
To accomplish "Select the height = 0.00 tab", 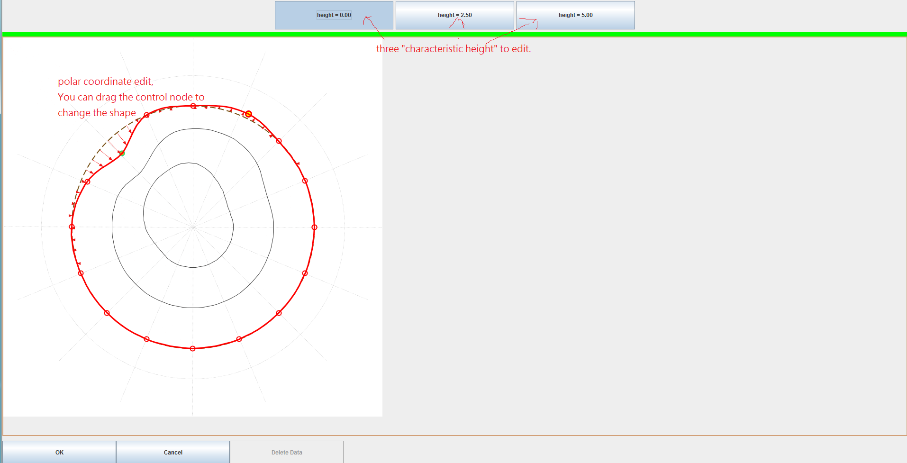I will (334, 15).
